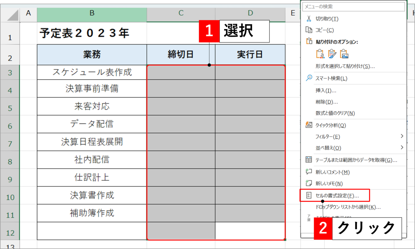The height and width of the screenshot is (249, 415).
Task: Select 削除 in the context menu
Action: click(326, 102)
